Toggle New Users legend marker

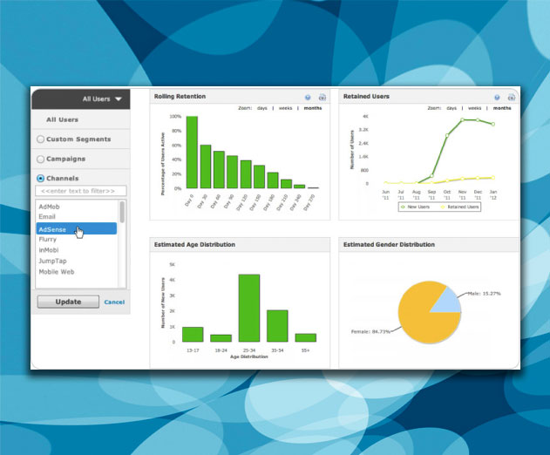point(403,207)
